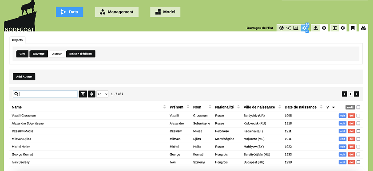Click the Sigma analysis icon
This screenshot has height=171, width=373.
[x=335, y=28]
